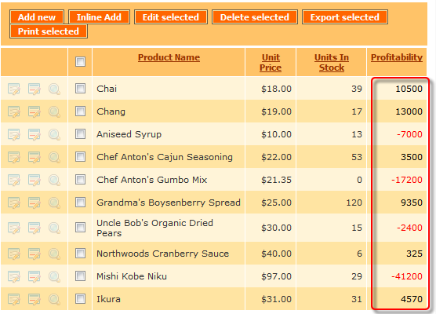Sort table by Unit Price header
436x314 pixels.
coord(271,62)
